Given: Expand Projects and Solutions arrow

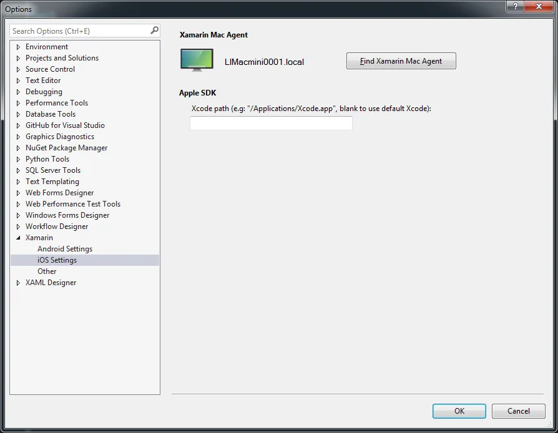Looking at the screenshot, I should tap(19, 58).
